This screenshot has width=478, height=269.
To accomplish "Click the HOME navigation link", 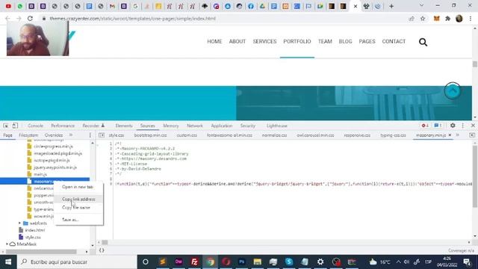I will [x=214, y=42].
